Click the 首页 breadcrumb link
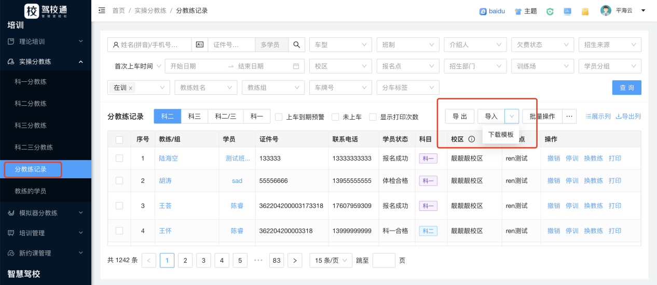Screen dimensions: 657x285 (118, 10)
